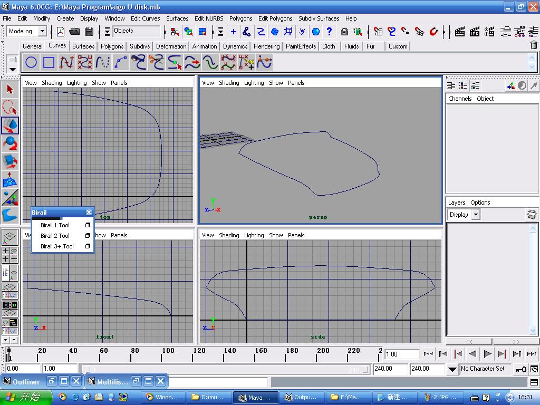540x405 pixels.
Task: Activate the Add Points tool on the shelf
Action: (x=246, y=62)
